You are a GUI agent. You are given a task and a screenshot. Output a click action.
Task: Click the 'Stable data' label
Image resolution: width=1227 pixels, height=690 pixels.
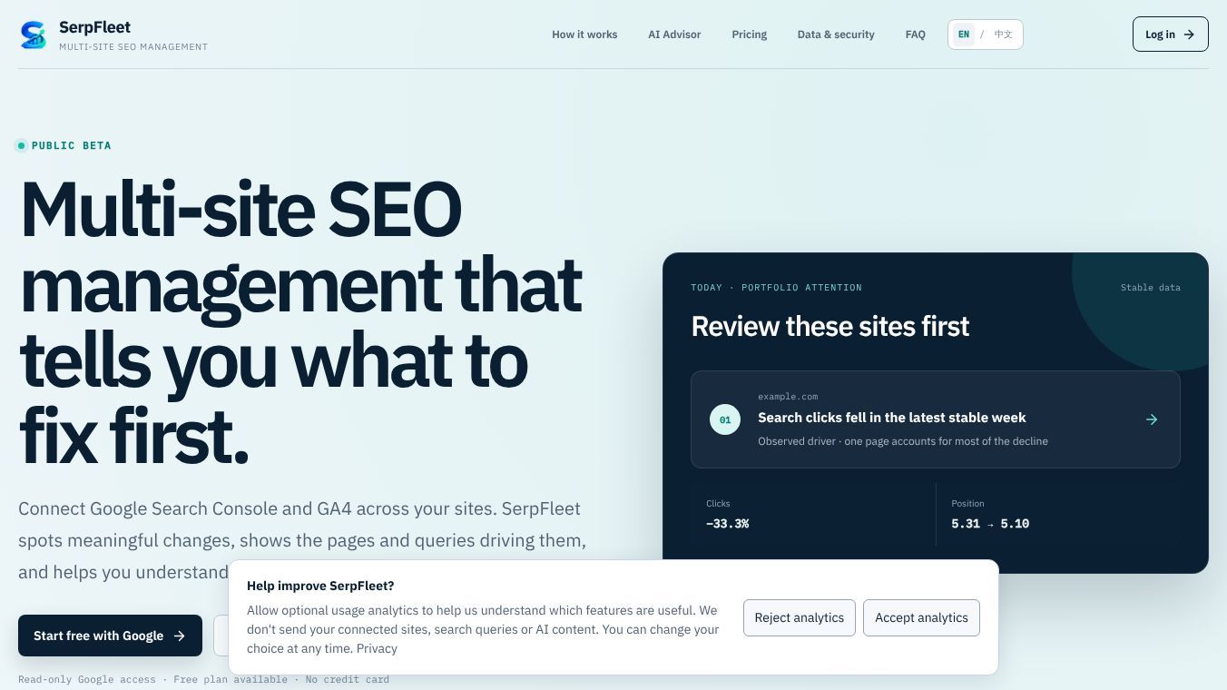click(x=1151, y=288)
